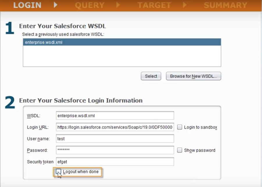The height and width of the screenshot is (187, 262).
Task: Check the Logout when done option
Action: click(58, 172)
